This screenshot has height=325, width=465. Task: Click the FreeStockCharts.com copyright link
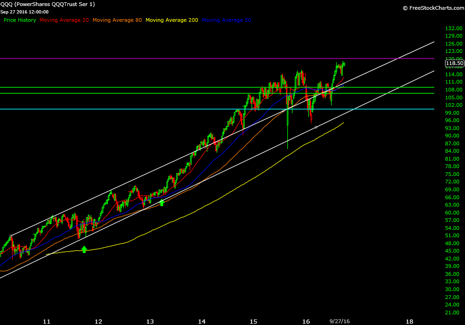432,8
